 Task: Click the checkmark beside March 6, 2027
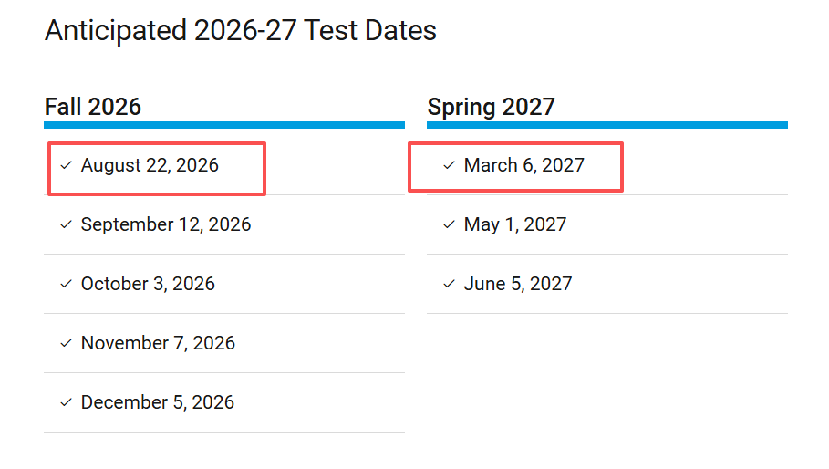click(x=449, y=165)
